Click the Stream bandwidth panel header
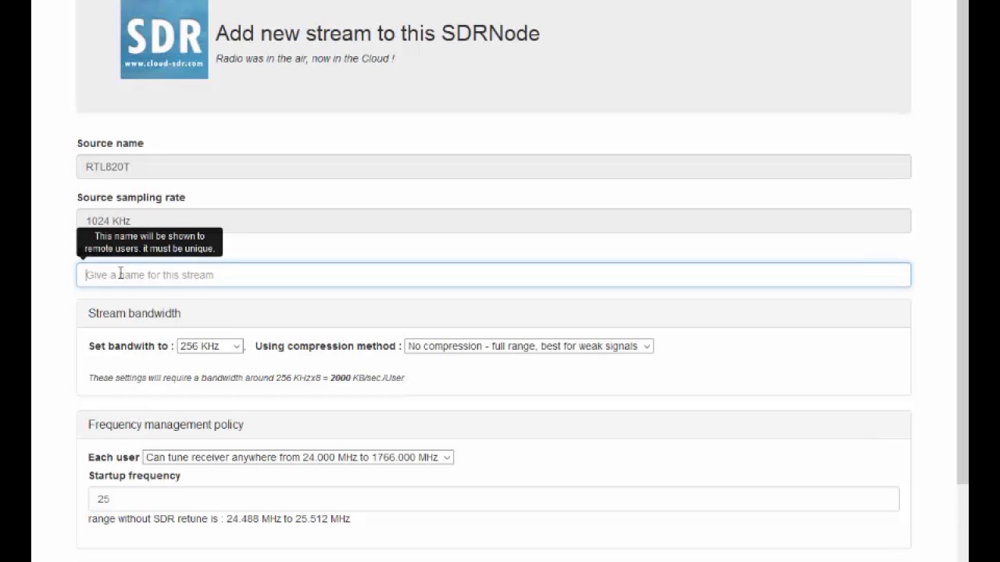 (x=134, y=313)
